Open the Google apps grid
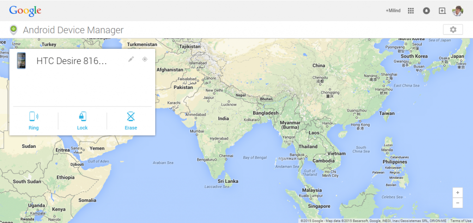The width and height of the screenshot is (473, 223). tap(411, 11)
